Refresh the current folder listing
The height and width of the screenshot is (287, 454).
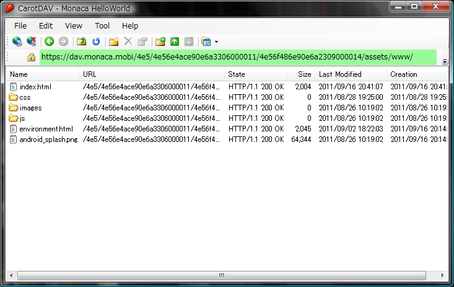(x=96, y=42)
